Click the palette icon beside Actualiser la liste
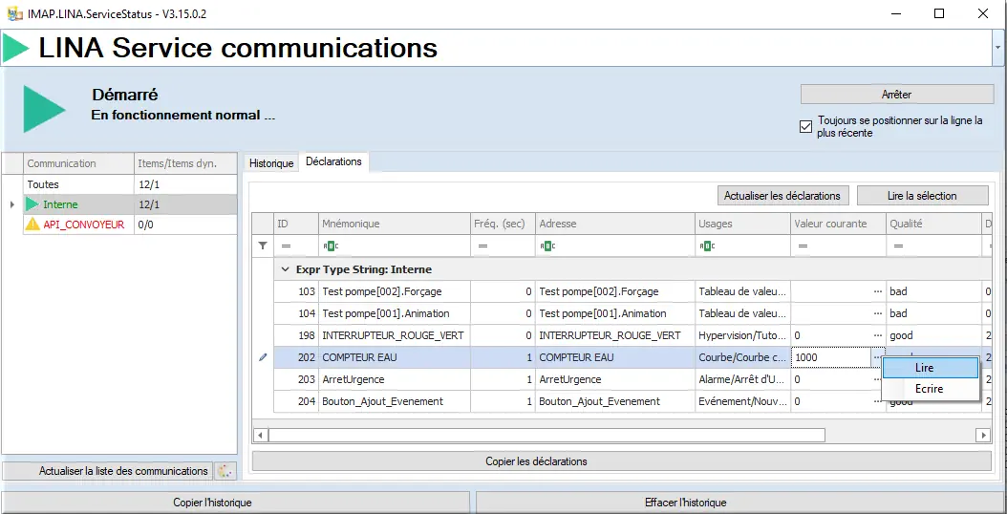The width and height of the screenshot is (1007, 514). (225, 471)
